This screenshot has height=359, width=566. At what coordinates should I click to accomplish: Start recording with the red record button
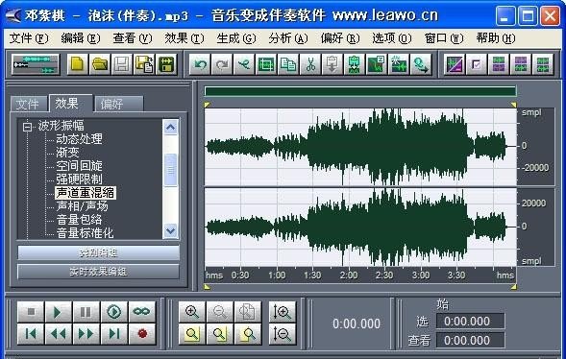pyautogui.click(x=142, y=334)
